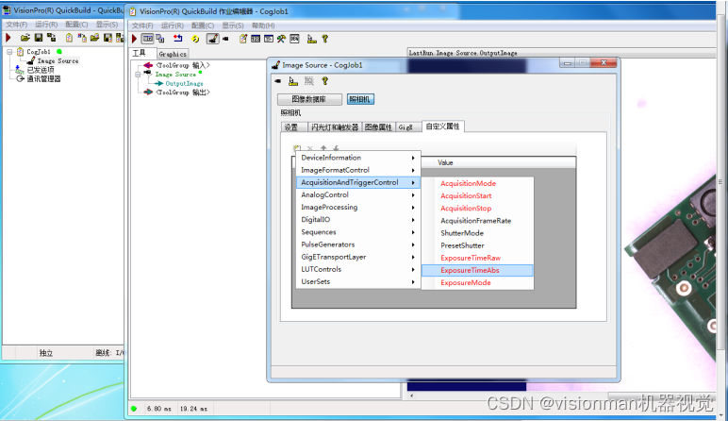Image resolution: width=728 pixels, height=421 pixels.
Task: Click the hammer and wrench tools icon
Action: 281,39
